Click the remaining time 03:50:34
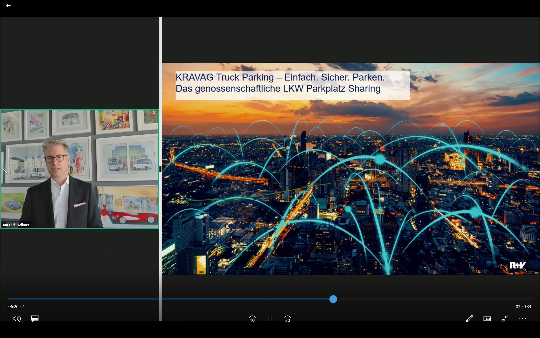 pyautogui.click(x=523, y=306)
